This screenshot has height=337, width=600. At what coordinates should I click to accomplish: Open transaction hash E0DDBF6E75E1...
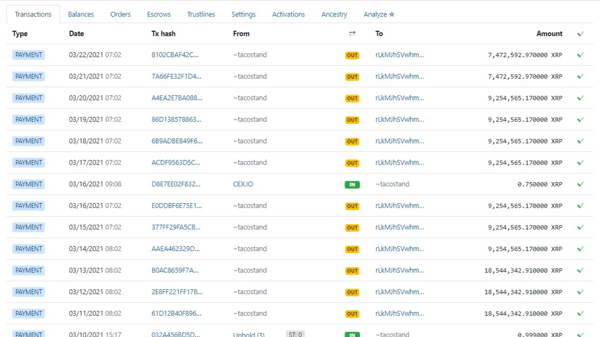click(176, 206)
